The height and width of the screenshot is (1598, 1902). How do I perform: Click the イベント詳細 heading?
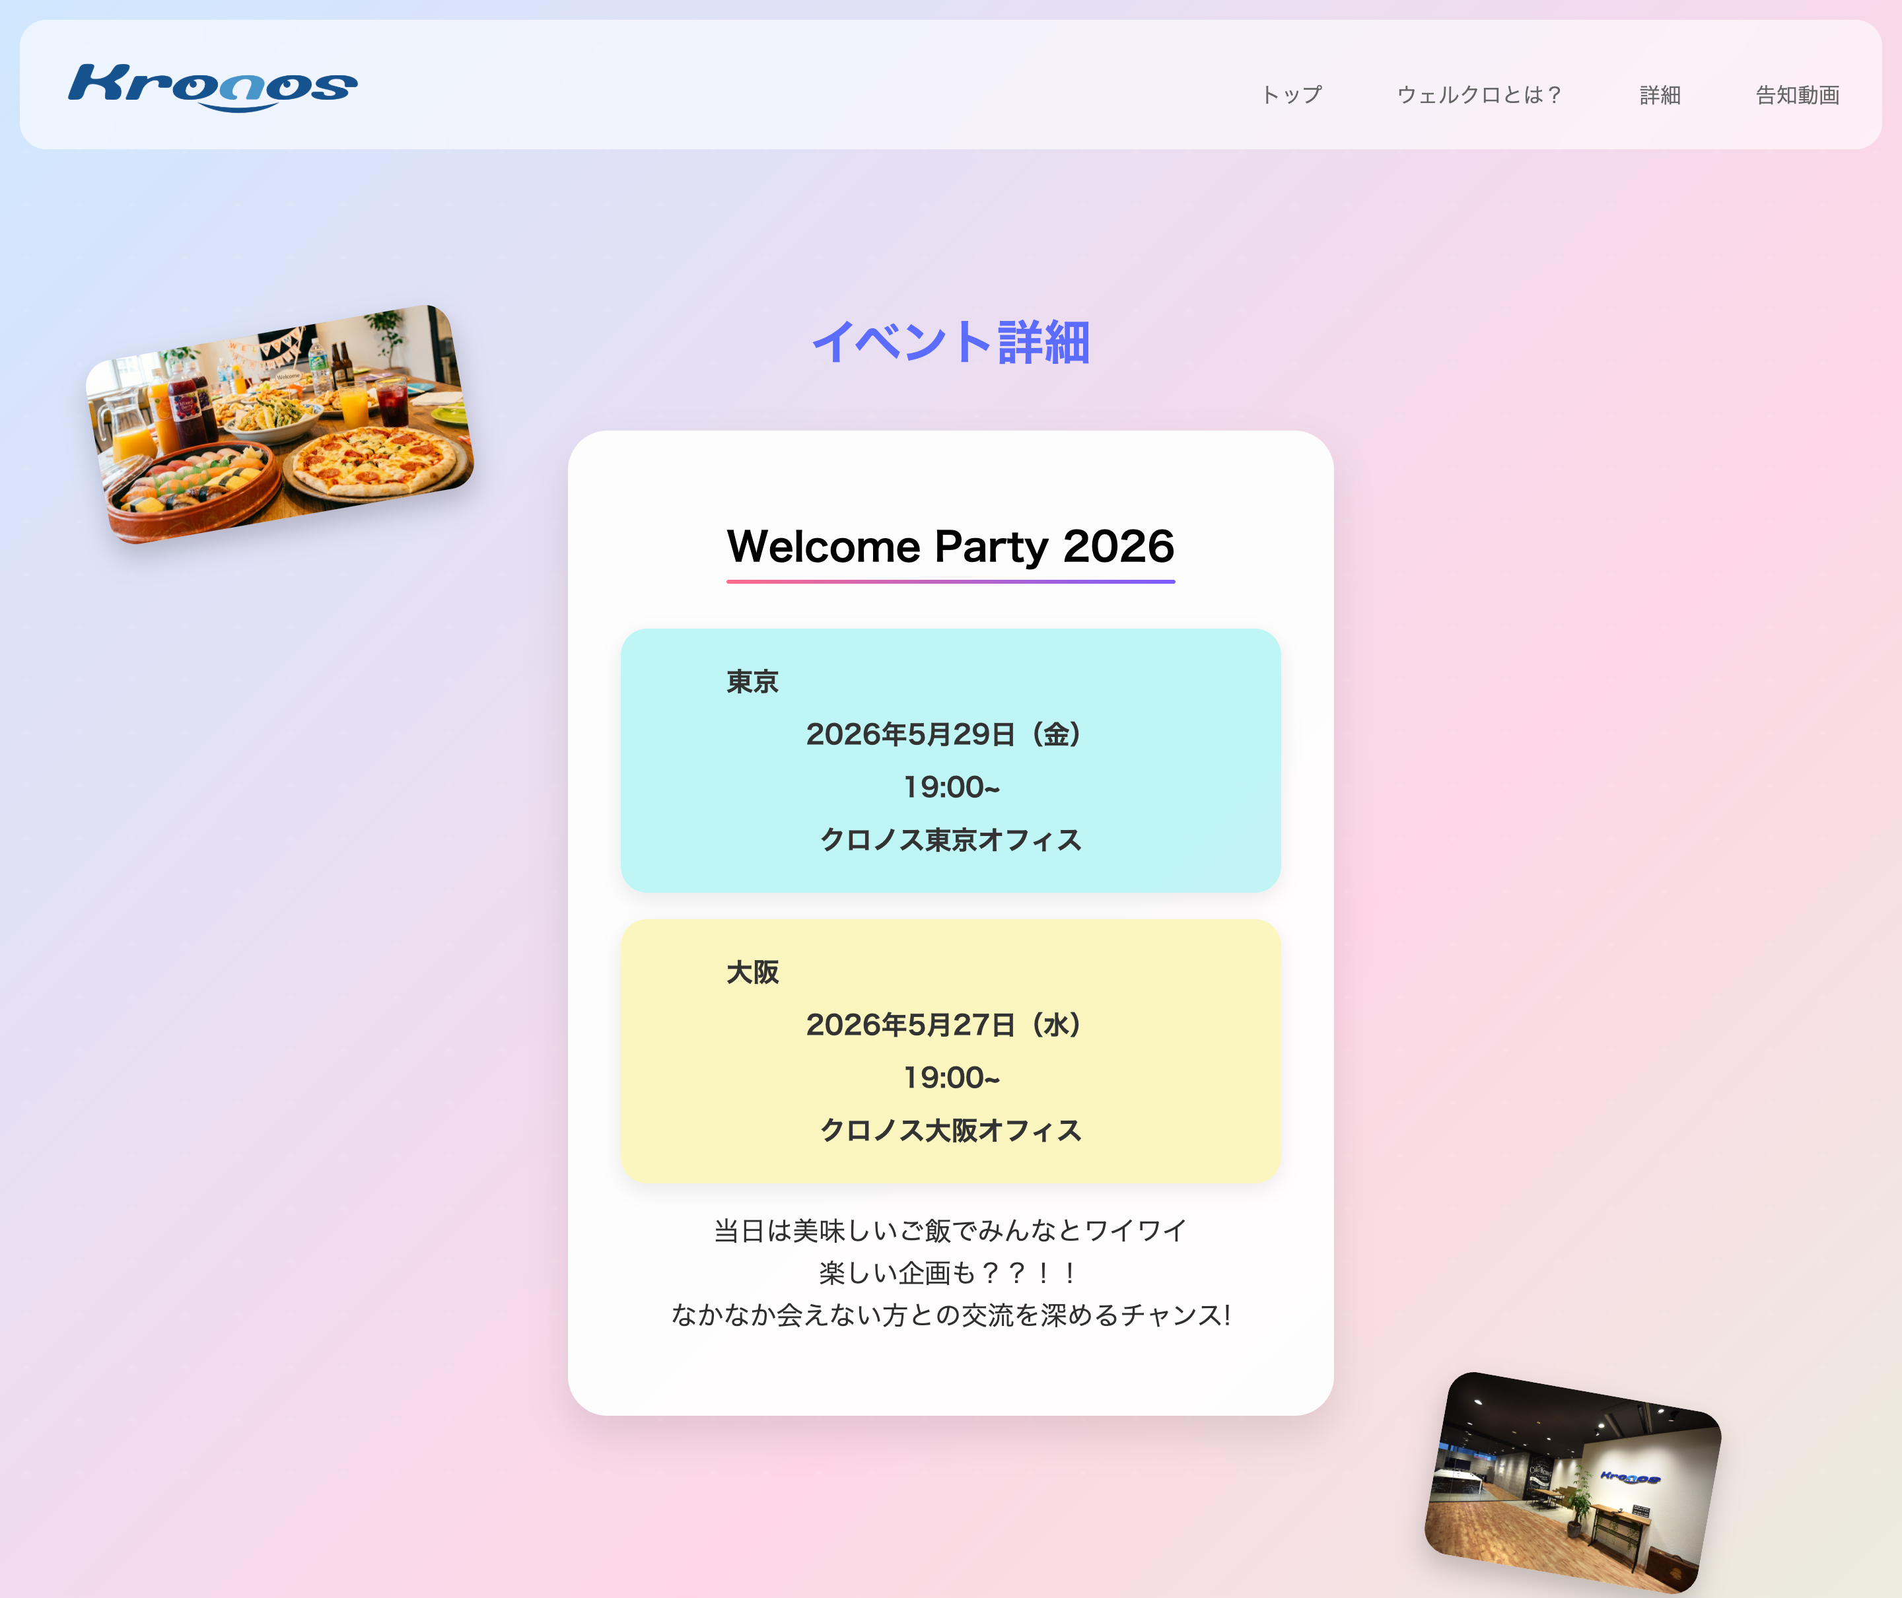(950, 343)
